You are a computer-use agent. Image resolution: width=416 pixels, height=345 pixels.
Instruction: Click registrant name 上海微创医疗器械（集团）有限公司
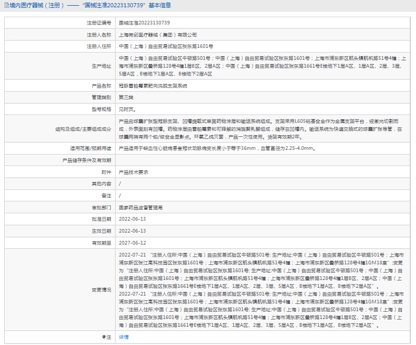pyautogui.click(x=158, y=35)
